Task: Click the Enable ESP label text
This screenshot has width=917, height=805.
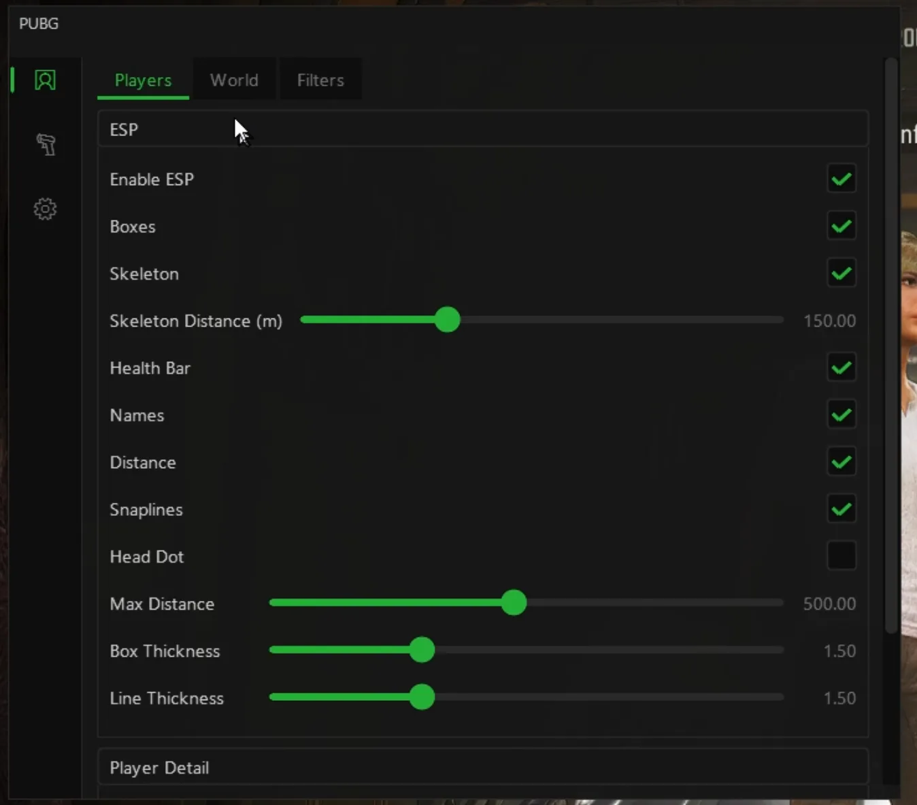Action: coord(152,179)
